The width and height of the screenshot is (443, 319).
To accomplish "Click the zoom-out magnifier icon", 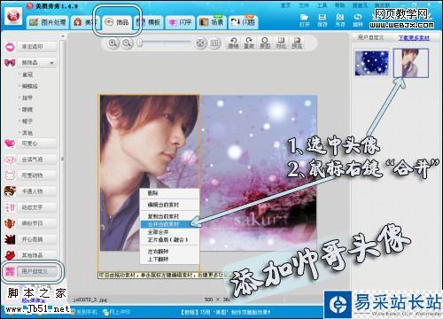I will click(x=127, y=43).
